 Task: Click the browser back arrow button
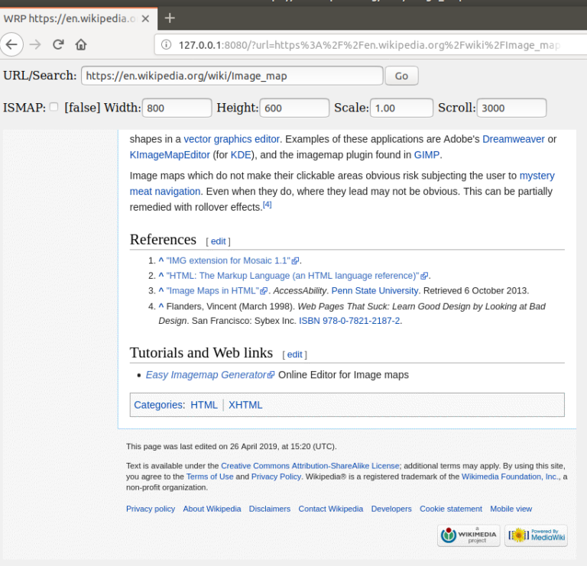click(x=11, y=44)
